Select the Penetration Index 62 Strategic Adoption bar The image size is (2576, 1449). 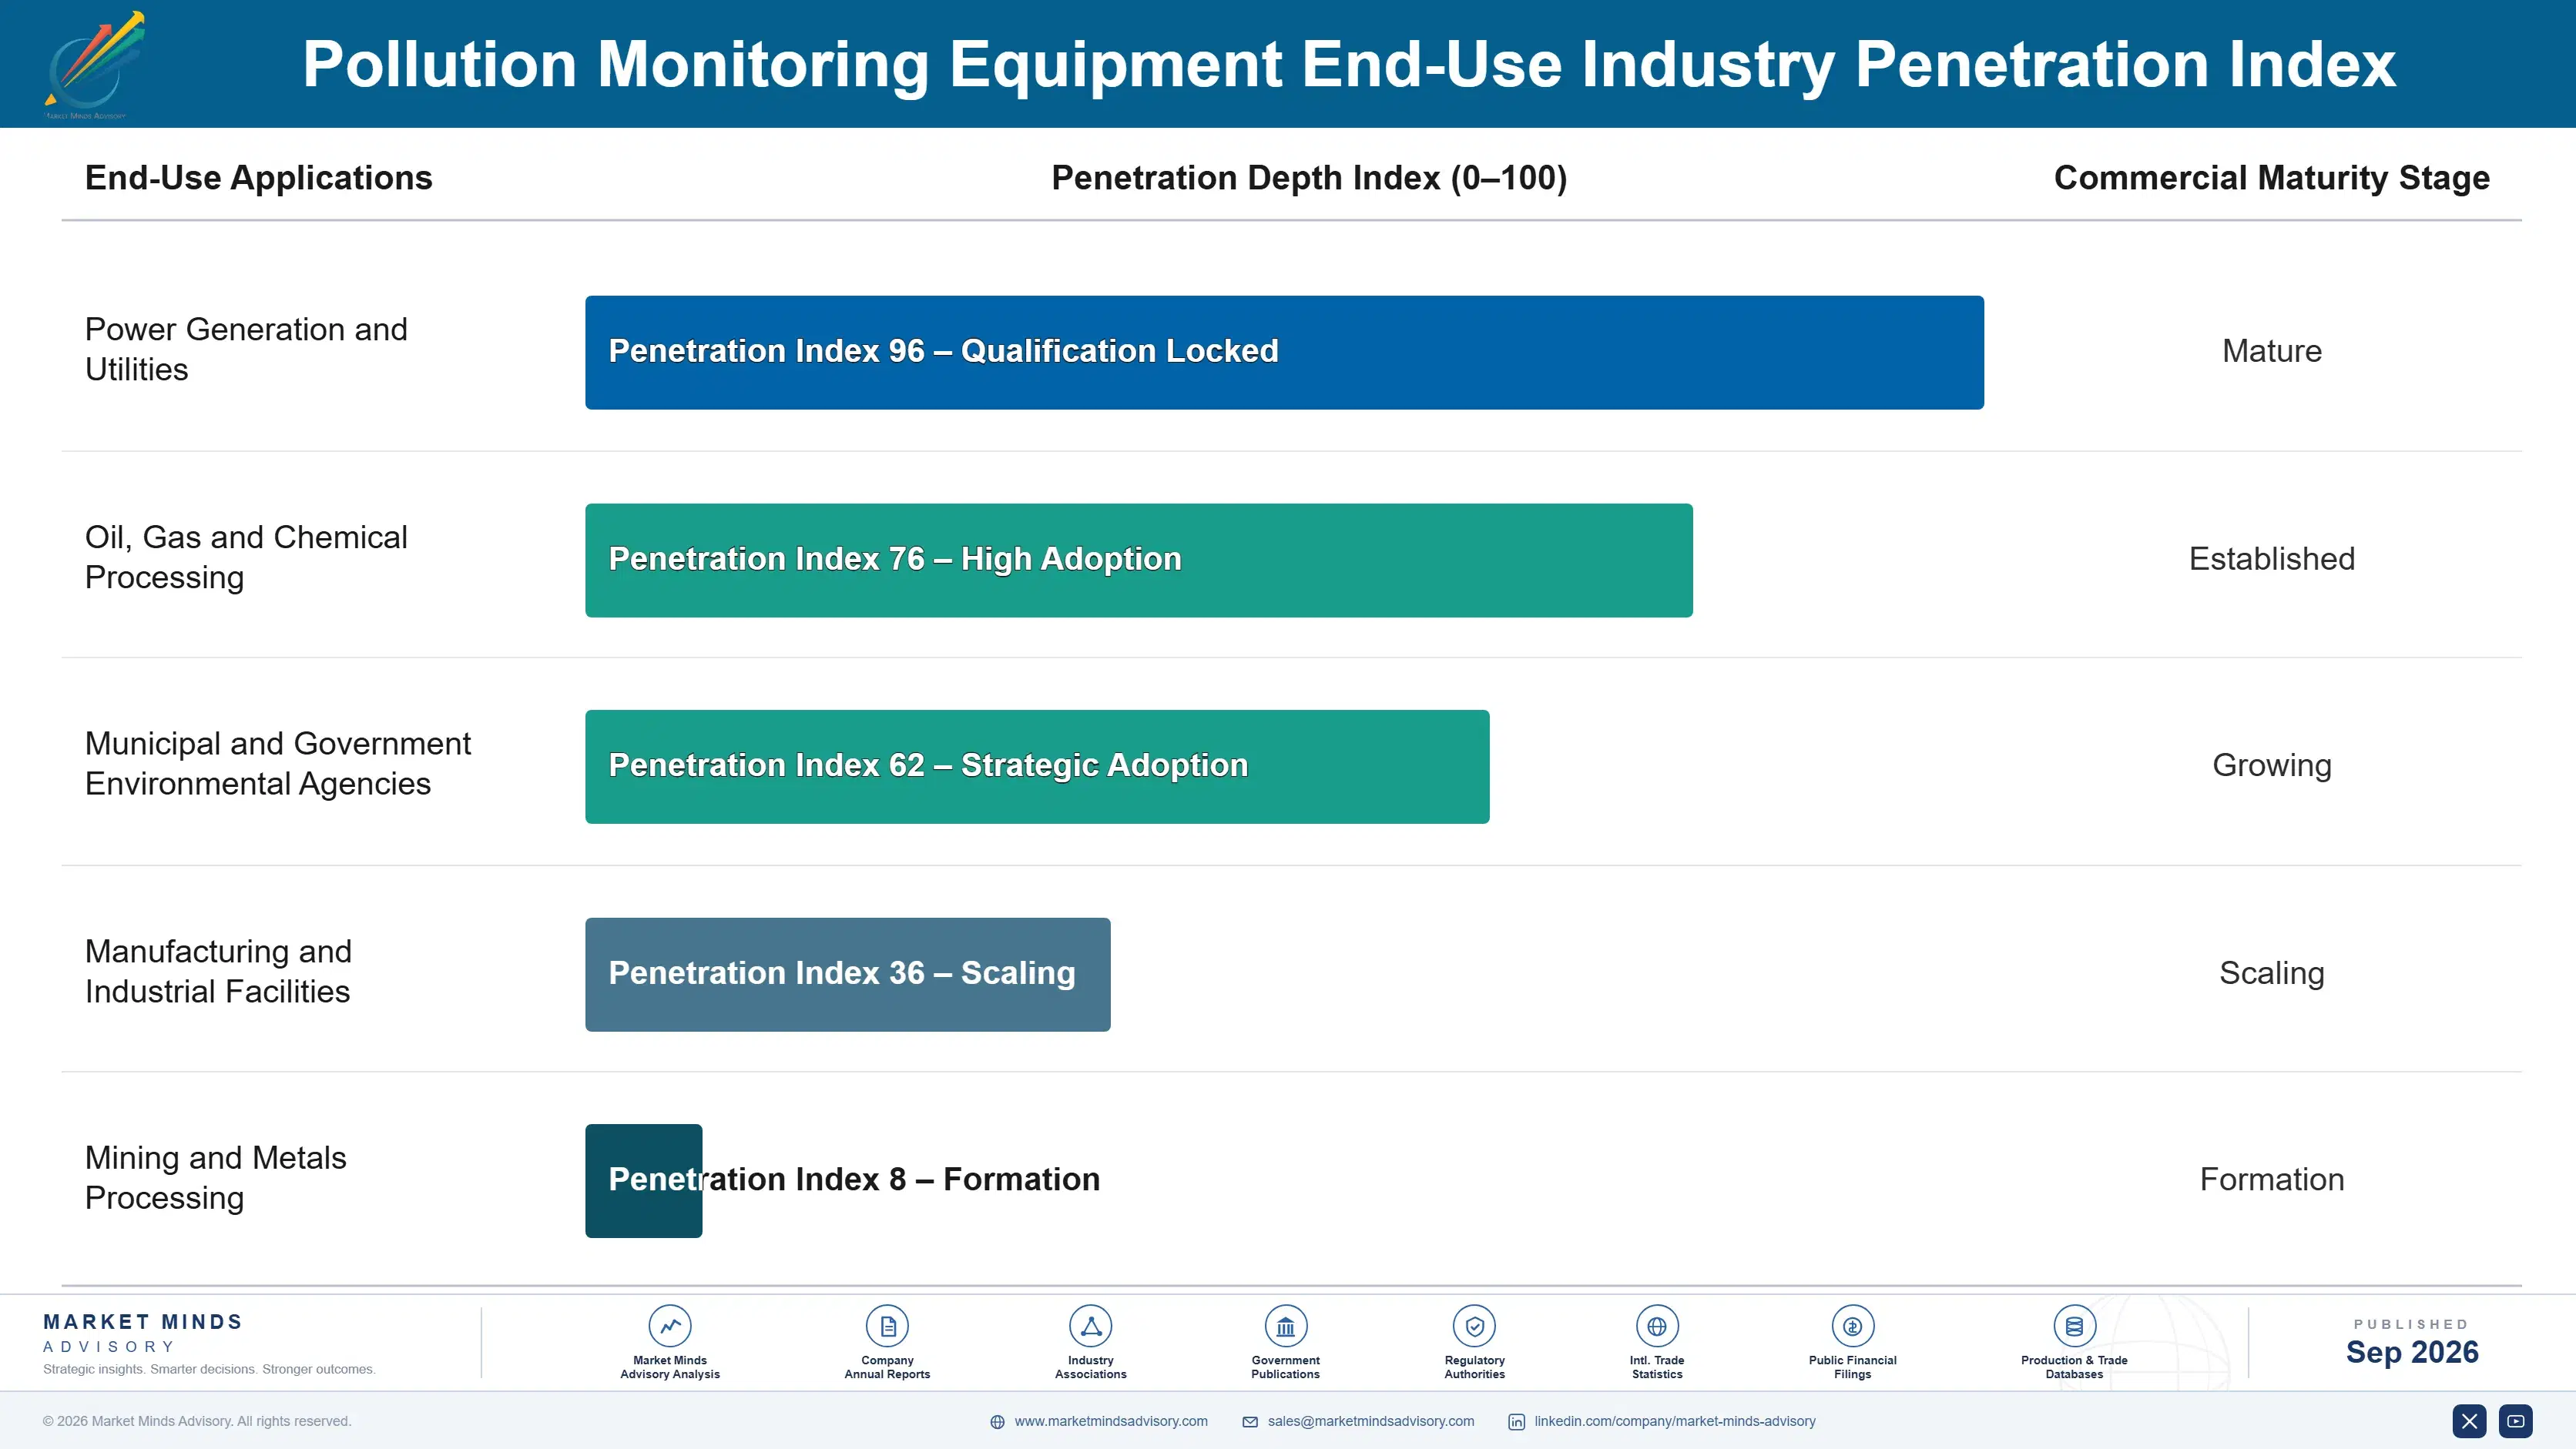[1037, 767]
